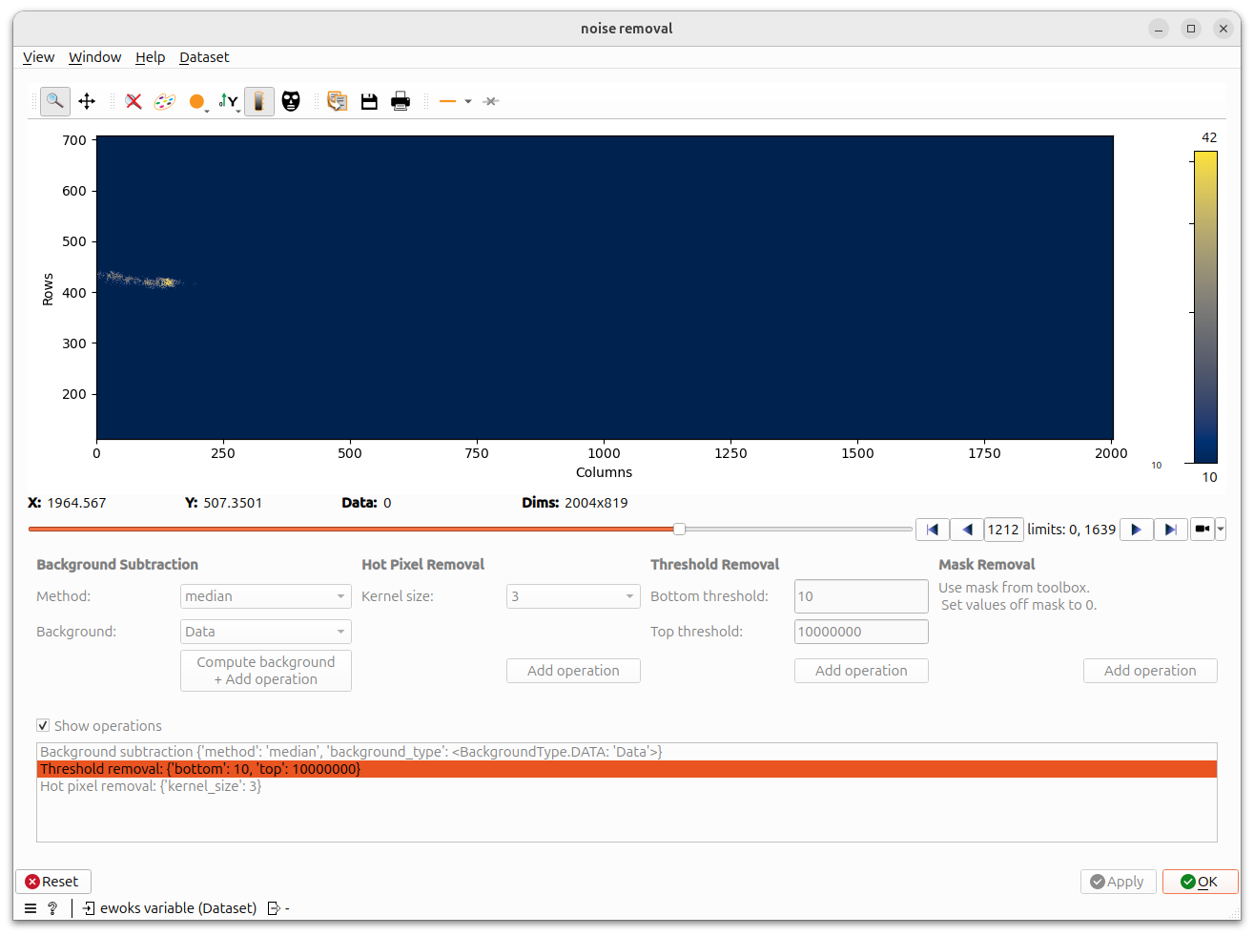
Task: Print the plot
Action: point(401,101)
